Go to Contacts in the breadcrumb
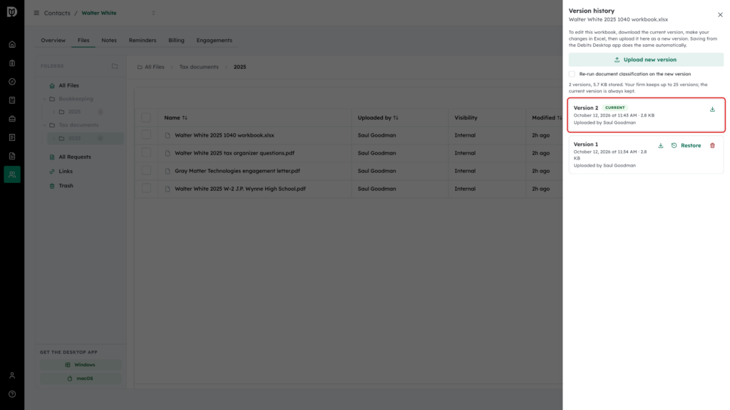The image size is (730, 410). click(57, 13)
